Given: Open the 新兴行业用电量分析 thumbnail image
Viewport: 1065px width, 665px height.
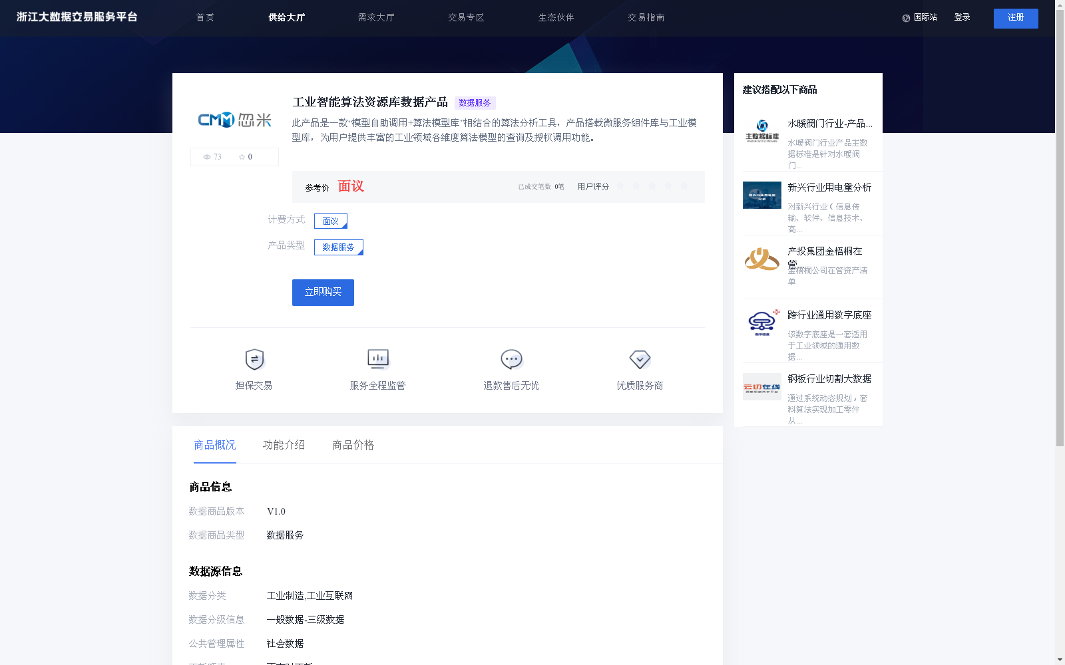Looking at the screenshot, I should 762,195.
